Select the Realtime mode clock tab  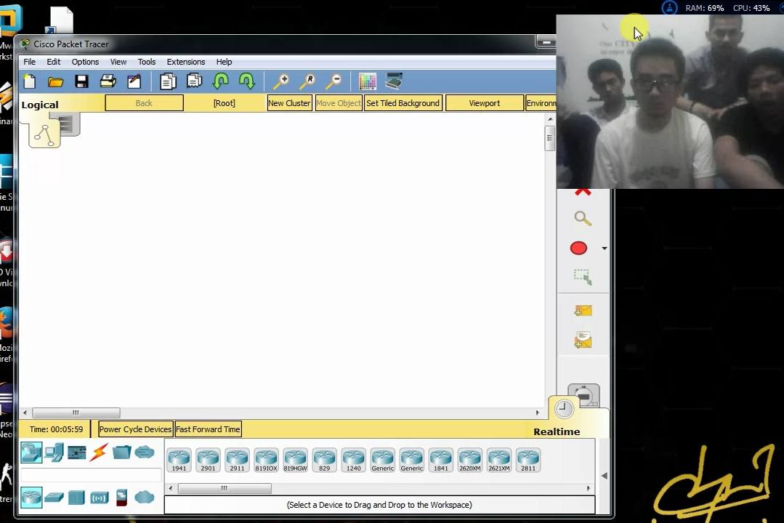[564, 409]
